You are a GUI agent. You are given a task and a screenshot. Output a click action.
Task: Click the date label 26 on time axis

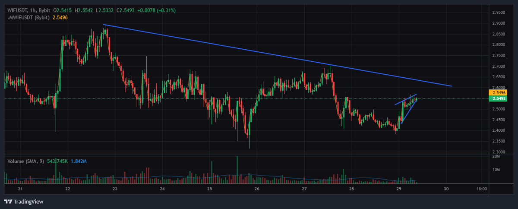tap(257, 189)
